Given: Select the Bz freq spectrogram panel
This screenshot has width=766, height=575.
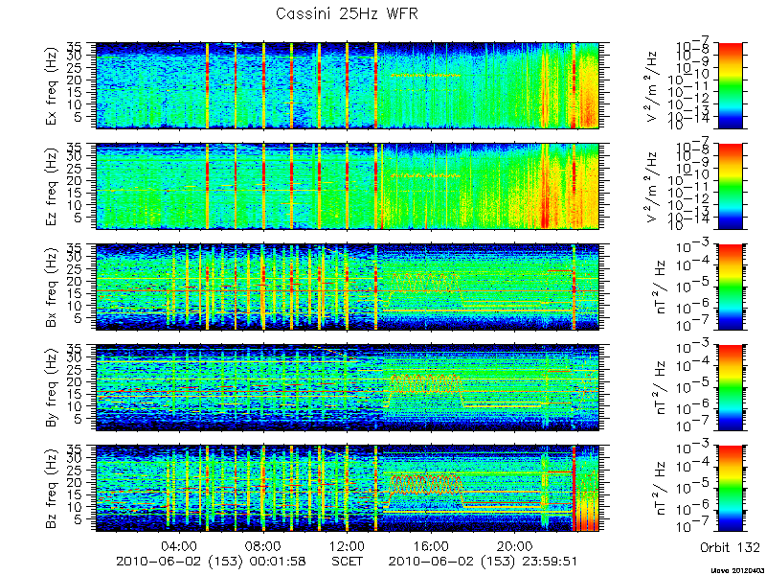Looking at the screenshot, I should click(x=348, y=489).
